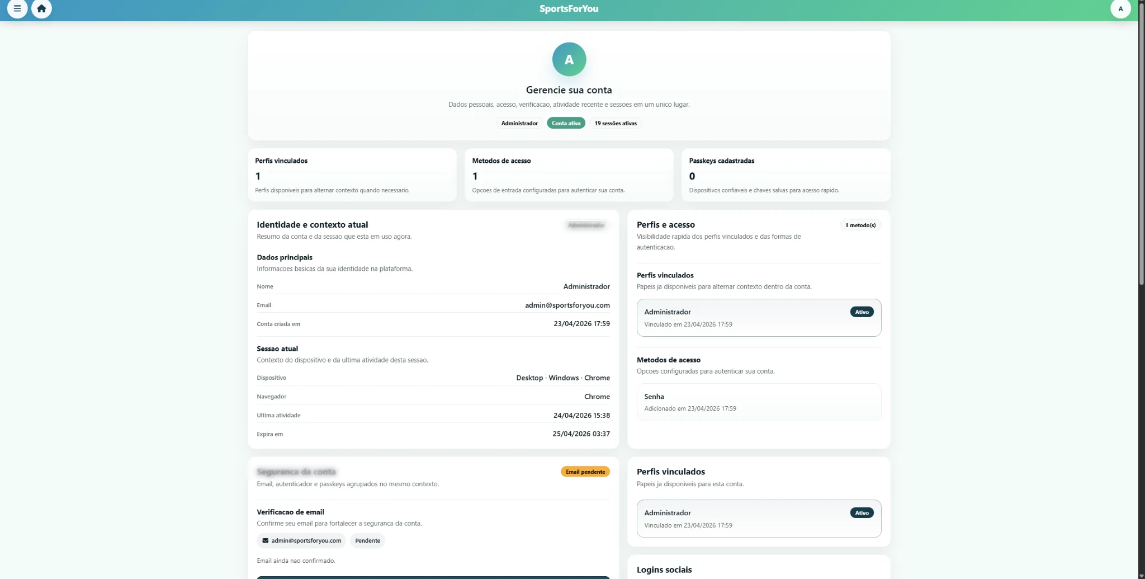The width and height of the screenshot is (1145, 579).
Task: Select the Perfis vinculados summary card
Action: 352,175
